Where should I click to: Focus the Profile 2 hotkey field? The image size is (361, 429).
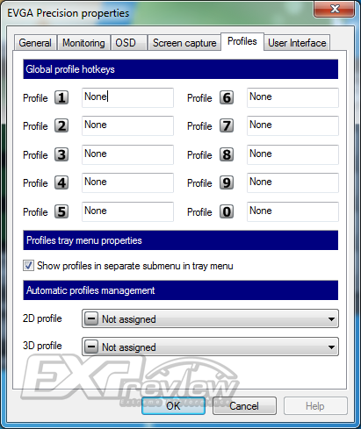[127, 125]
